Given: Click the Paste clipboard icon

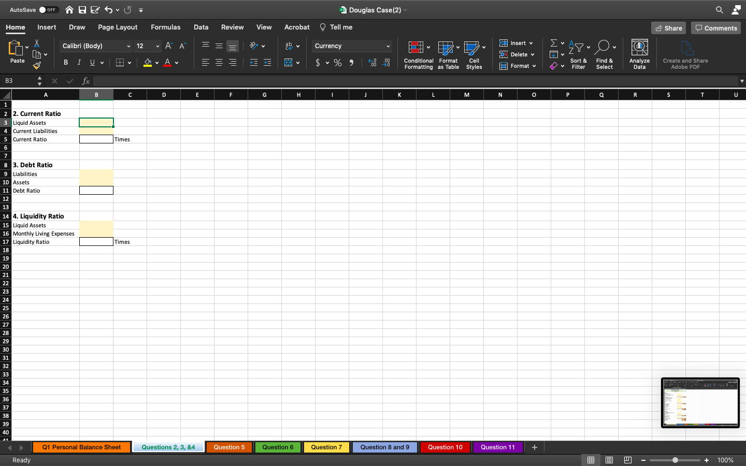Looking at the screenshot, I should pyautogui.click(x=16, y=48).
